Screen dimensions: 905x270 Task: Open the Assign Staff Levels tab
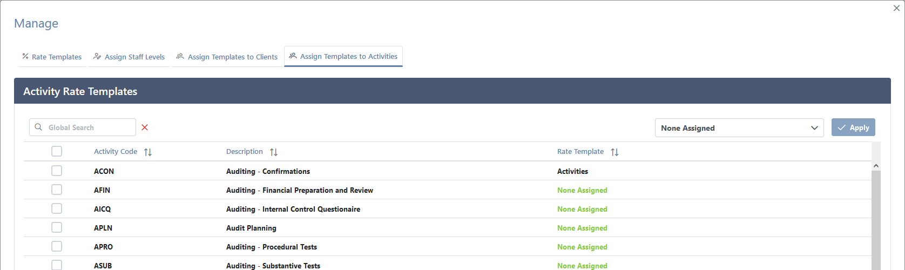pos(129,57)
